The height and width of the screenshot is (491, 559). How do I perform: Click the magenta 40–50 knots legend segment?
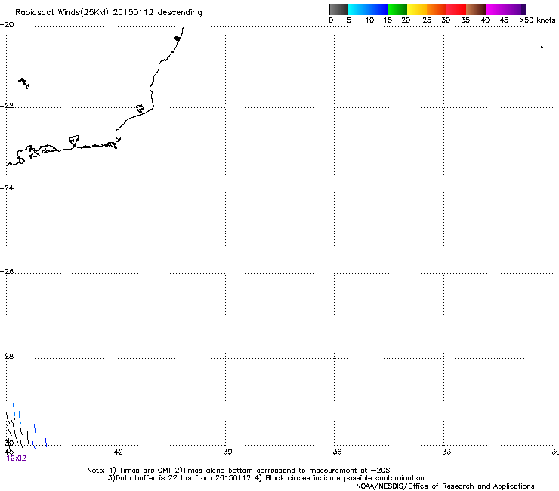pyautogui.click(x=503, y=9)
